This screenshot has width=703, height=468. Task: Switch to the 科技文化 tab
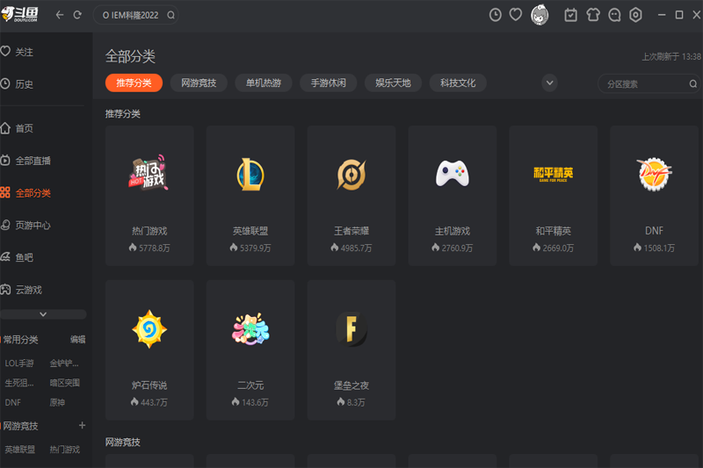point(458,83)
